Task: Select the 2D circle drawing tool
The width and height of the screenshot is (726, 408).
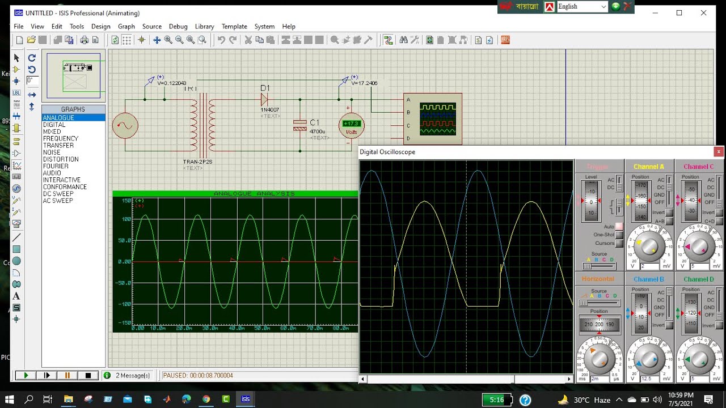Action: click(x=16, y=261)
